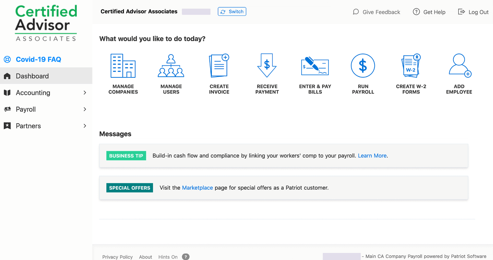Open the Learn More link in business tip
Image resolution: width=493 pixels, height=260 pixels.
tap(372, 155)
